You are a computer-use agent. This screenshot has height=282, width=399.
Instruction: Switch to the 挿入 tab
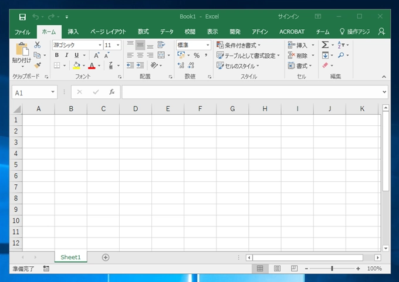73,32
